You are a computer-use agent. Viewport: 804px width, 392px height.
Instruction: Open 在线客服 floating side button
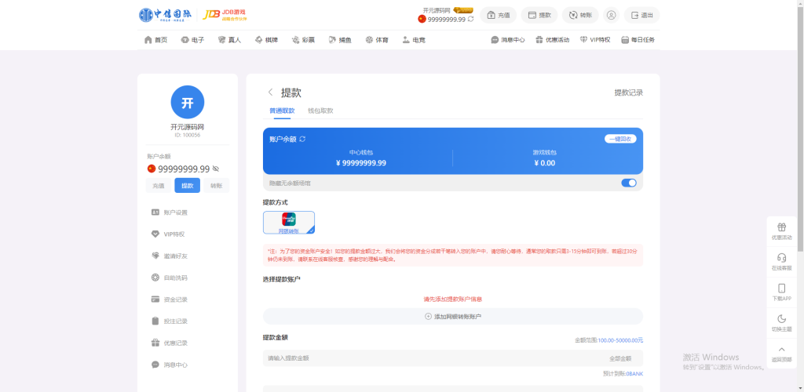point(781,262)
